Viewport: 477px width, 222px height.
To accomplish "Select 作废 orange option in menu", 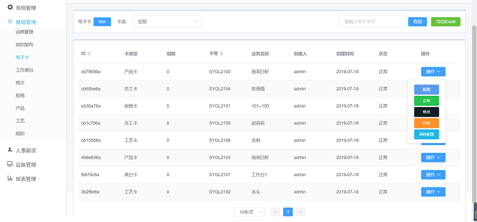I will [426, 123].
